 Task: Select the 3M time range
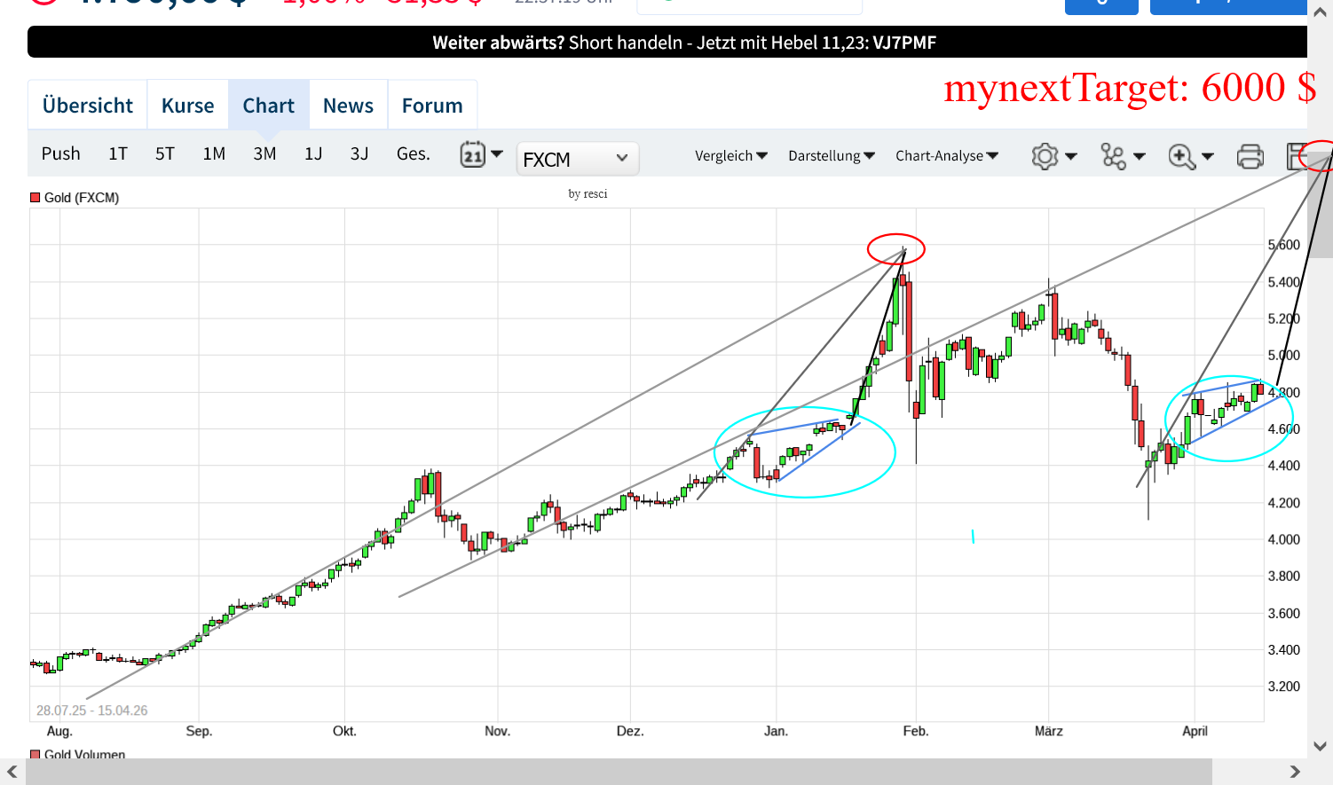pyautogui.click(x=264, y=153)
